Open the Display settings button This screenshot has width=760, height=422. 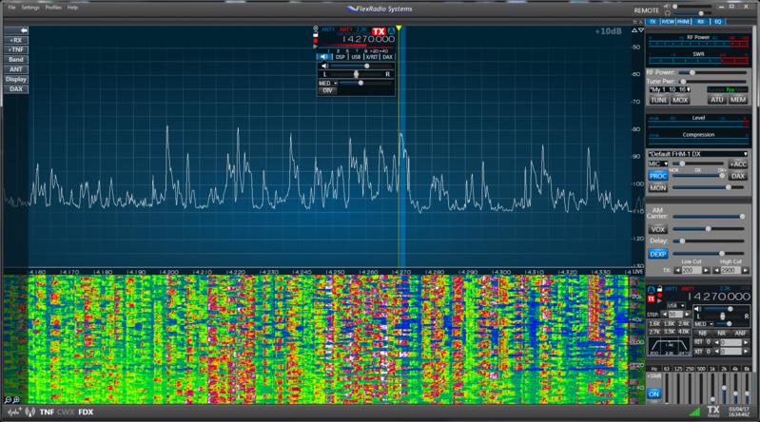point(16,80)
